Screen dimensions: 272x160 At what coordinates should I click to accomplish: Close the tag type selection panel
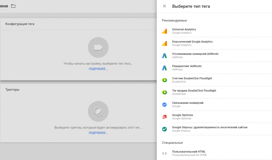(164, 6)
